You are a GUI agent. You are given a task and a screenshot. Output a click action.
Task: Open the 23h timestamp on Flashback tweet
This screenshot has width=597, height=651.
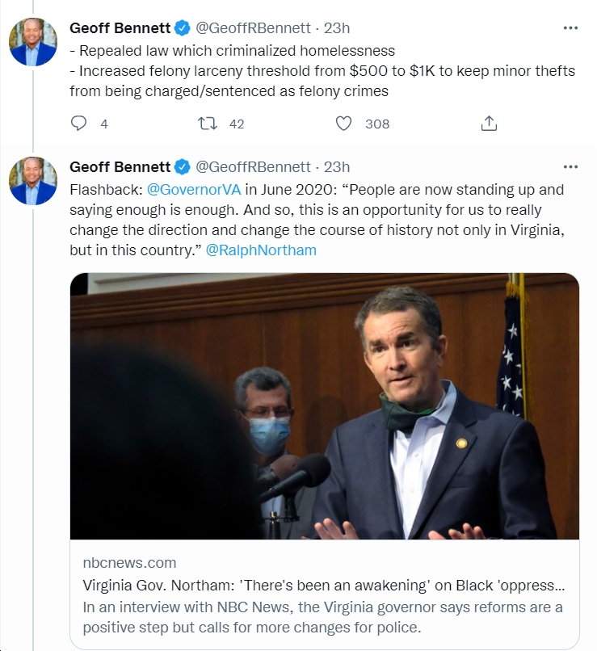coord(337,167)
